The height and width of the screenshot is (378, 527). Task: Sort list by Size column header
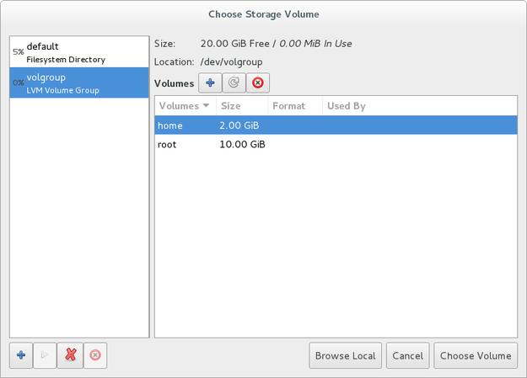(242, 106)
